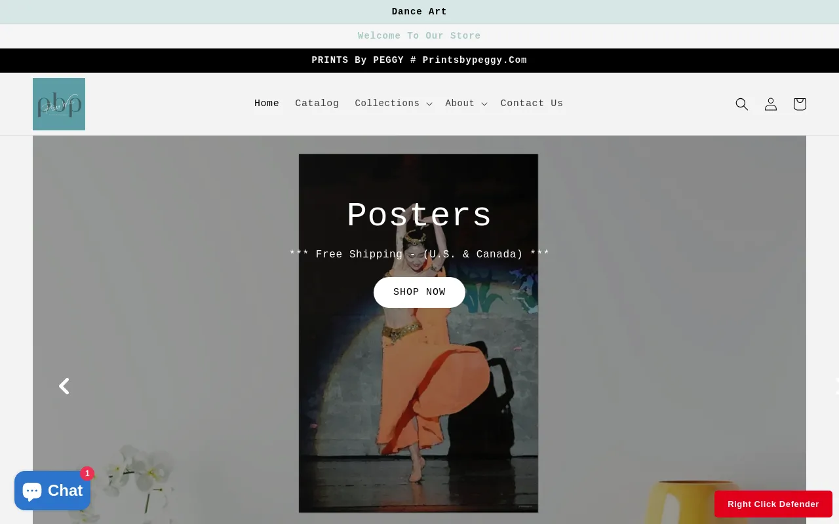Screen dimensions: 839x524
Task: Click the SHOP NOW button
Action: pos(419,292)
